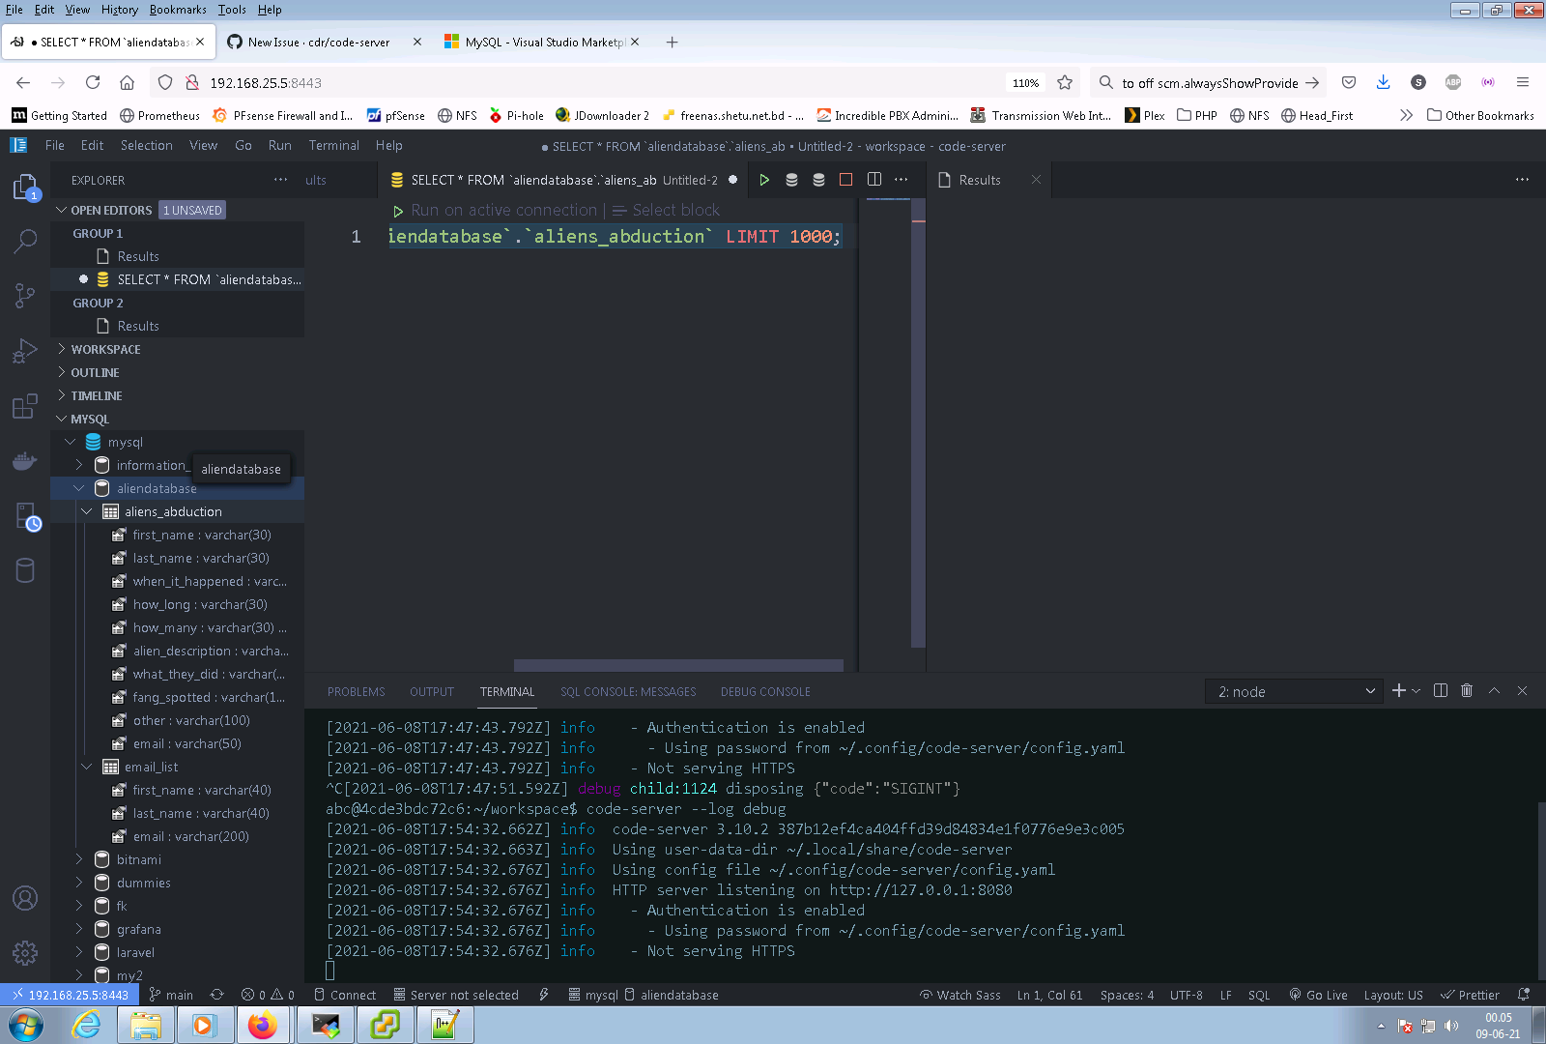
Task: Click the first database stack icon in editor toolbar
Action: tap(791, 180)
